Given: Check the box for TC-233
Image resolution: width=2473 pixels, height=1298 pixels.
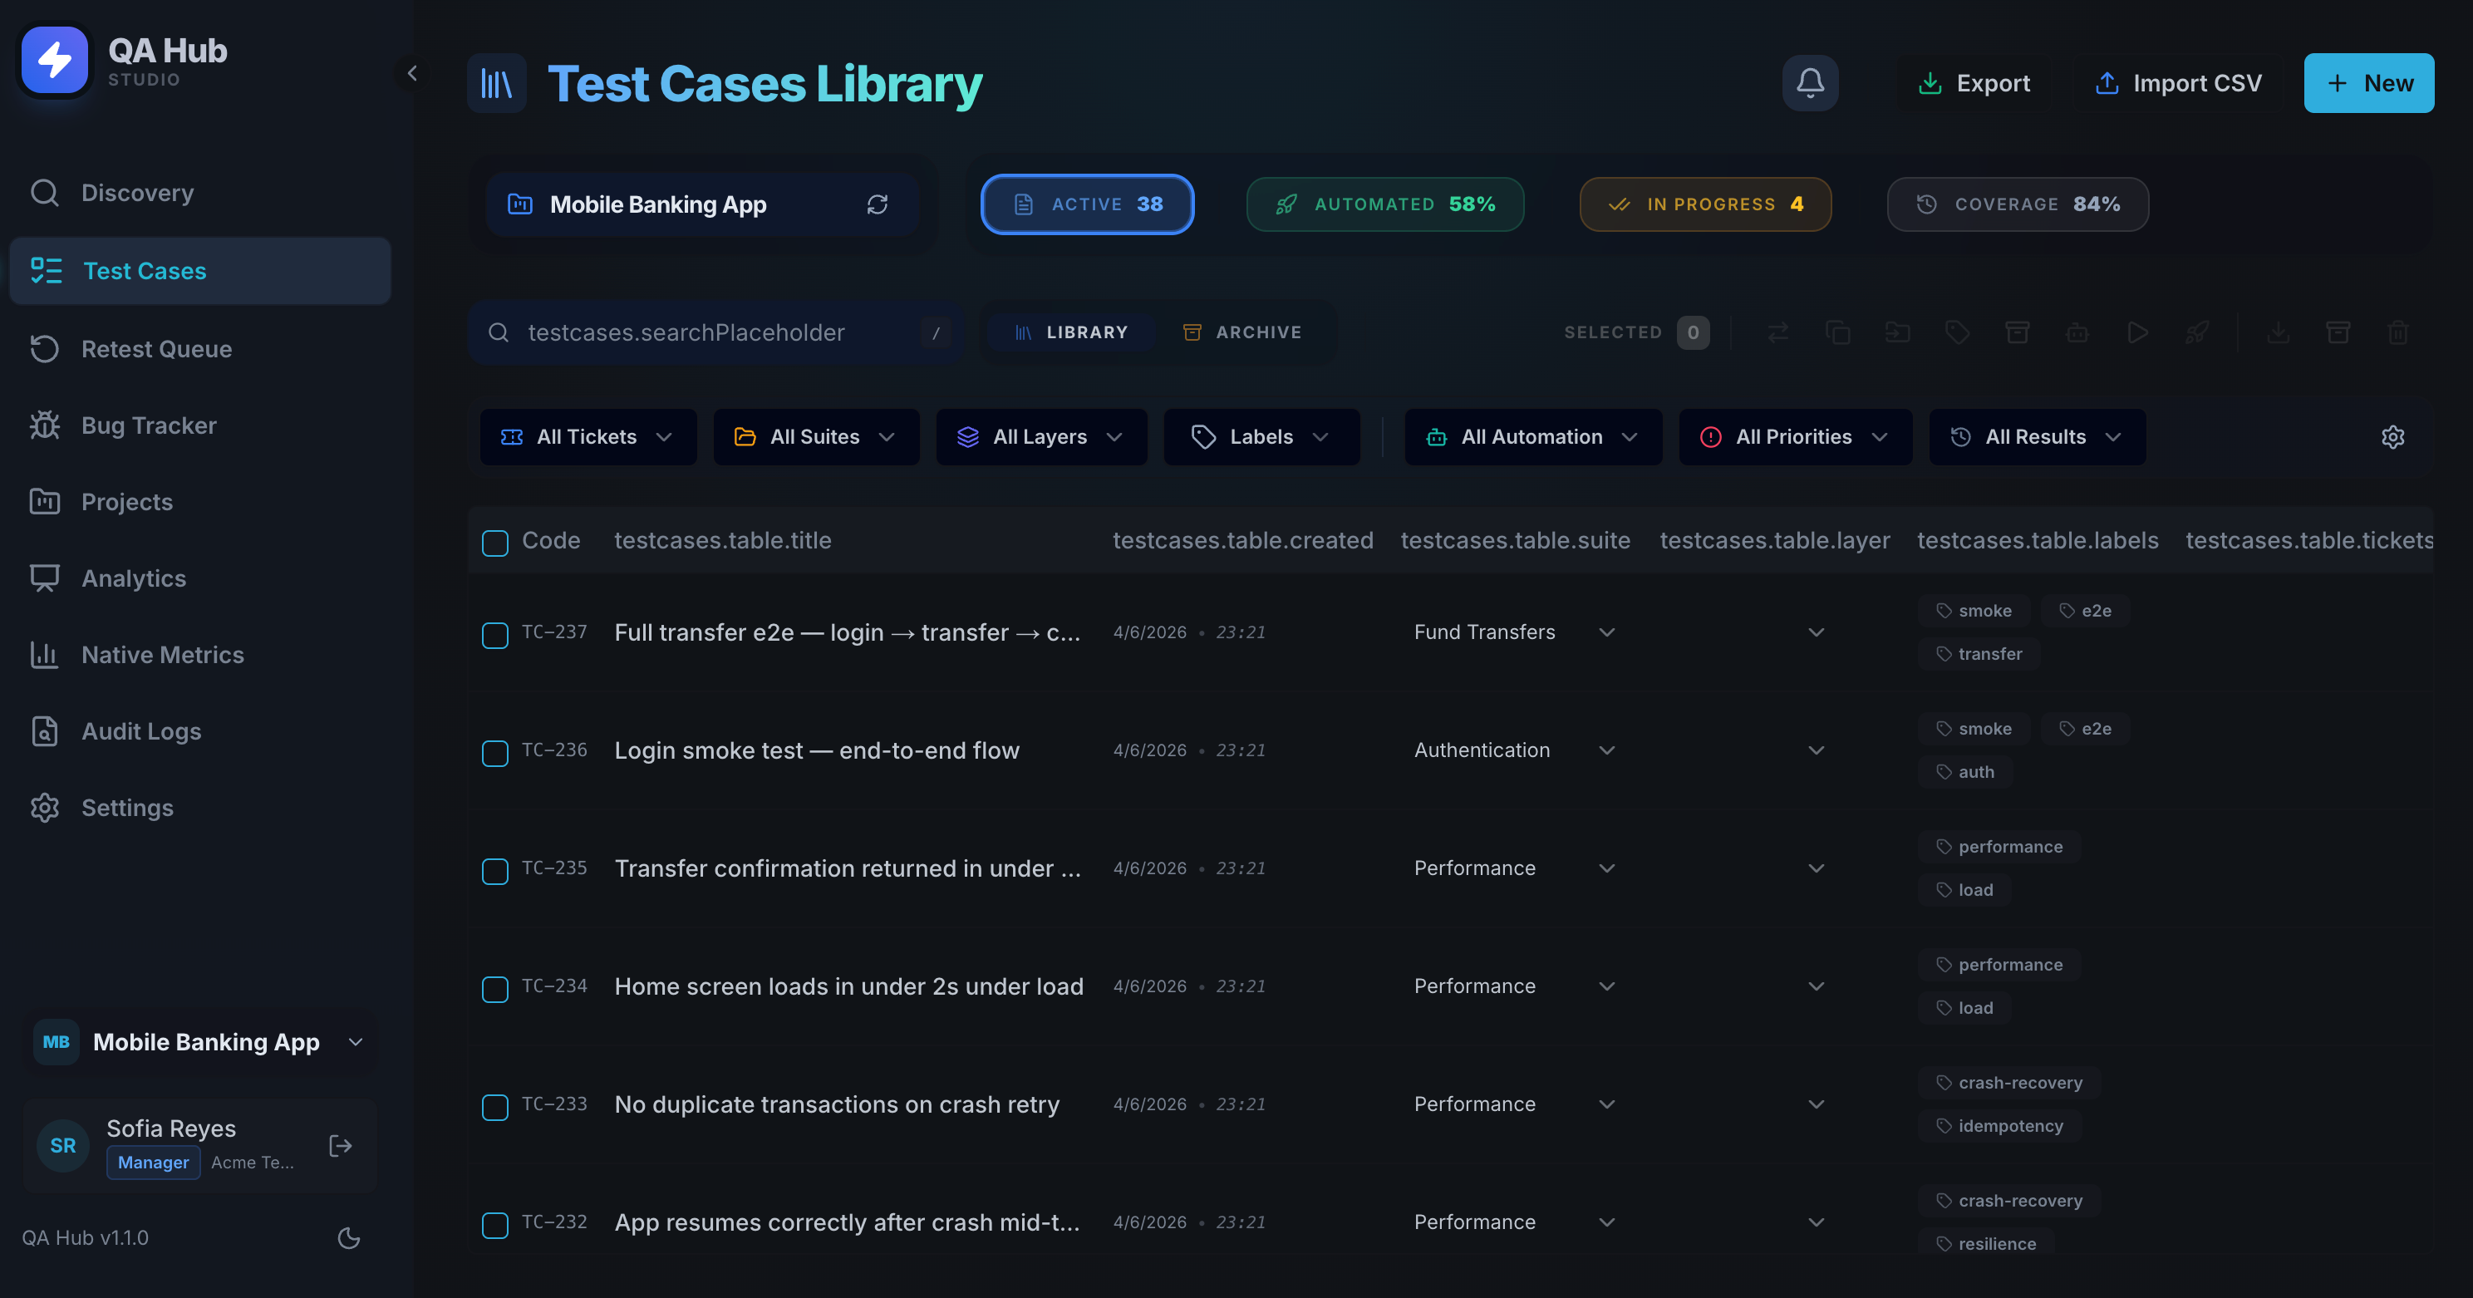Looking at the screenshot, I should tap(495, 1108).
